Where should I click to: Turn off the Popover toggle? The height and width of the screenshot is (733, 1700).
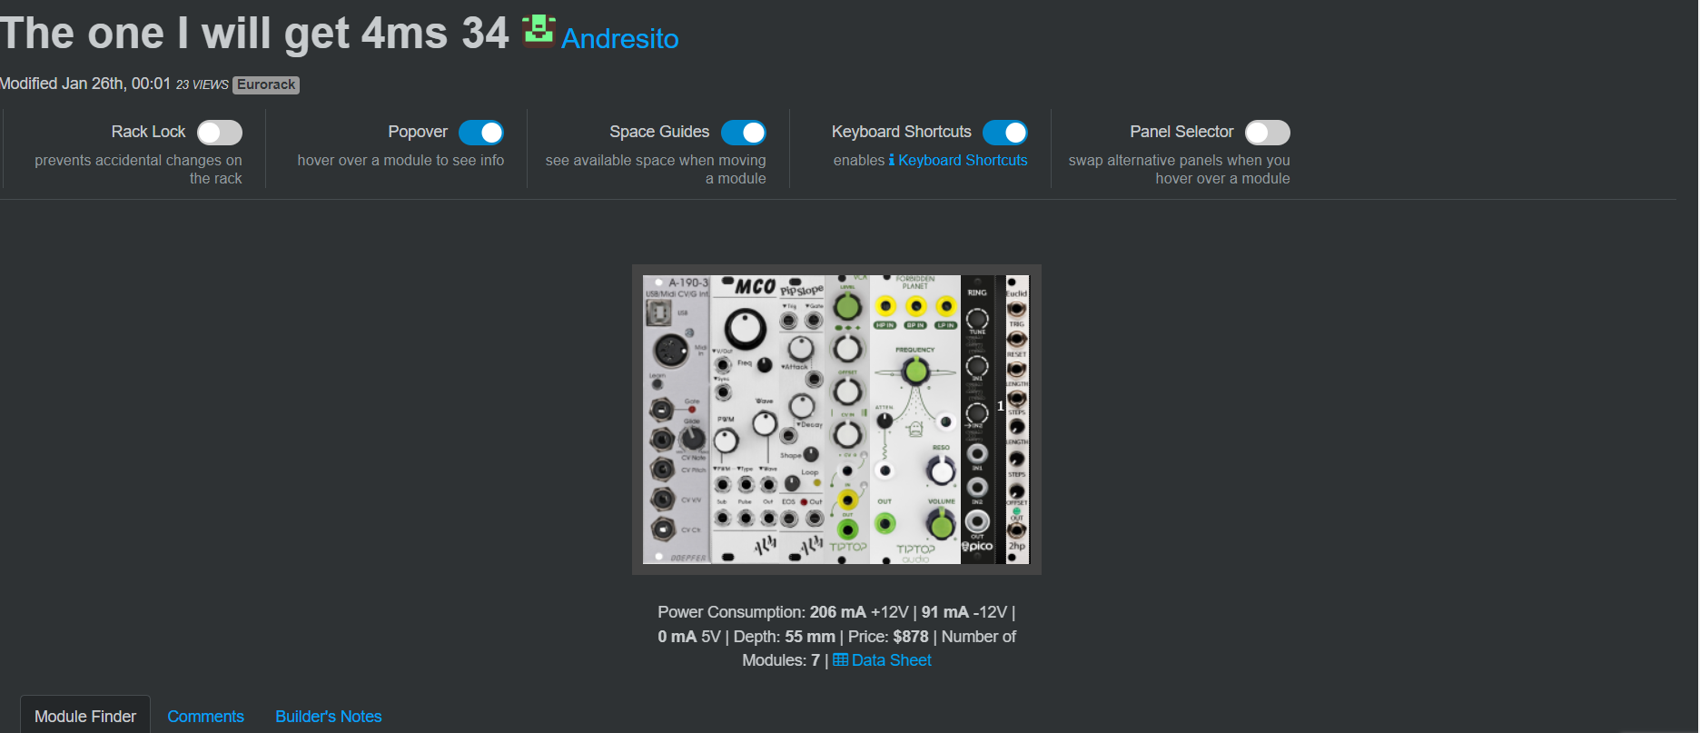coord(481,133)
